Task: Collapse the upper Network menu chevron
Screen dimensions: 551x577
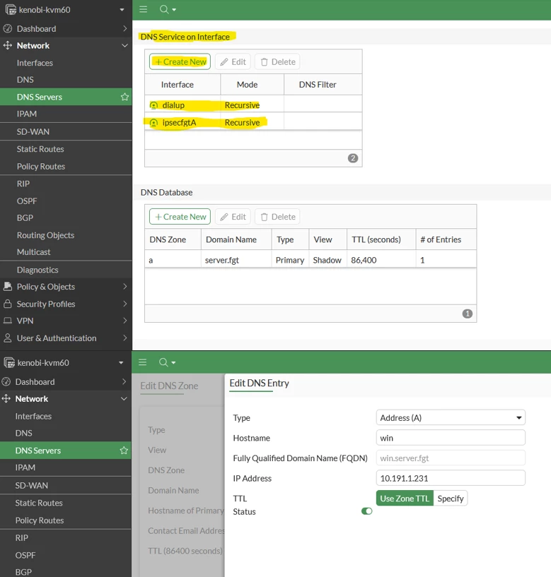Action: pos(125,46)
